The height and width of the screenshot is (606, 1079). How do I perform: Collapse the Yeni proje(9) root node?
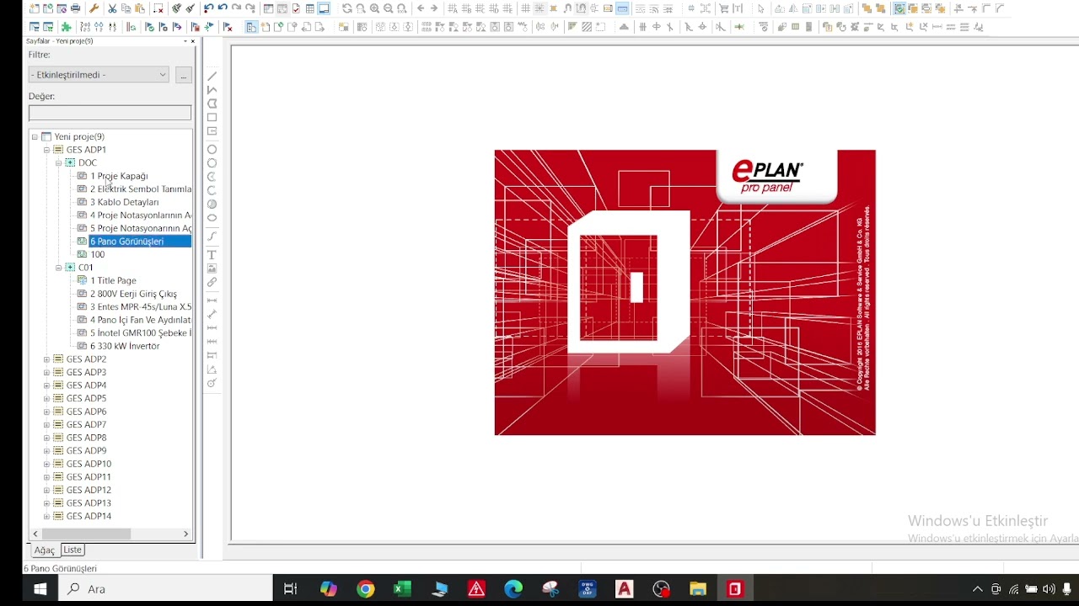coord(35,136)
